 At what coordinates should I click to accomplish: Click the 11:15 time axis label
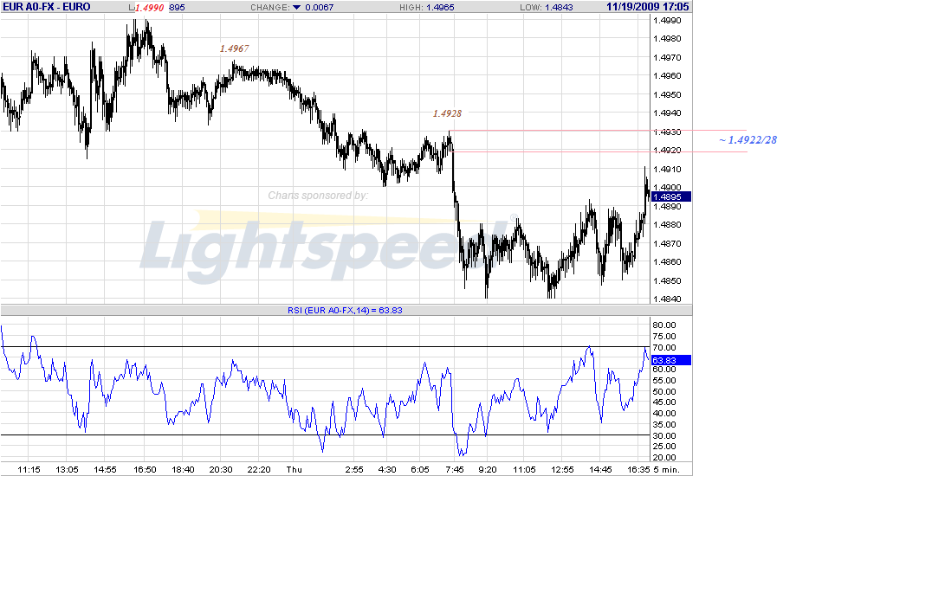coord(29,470)
